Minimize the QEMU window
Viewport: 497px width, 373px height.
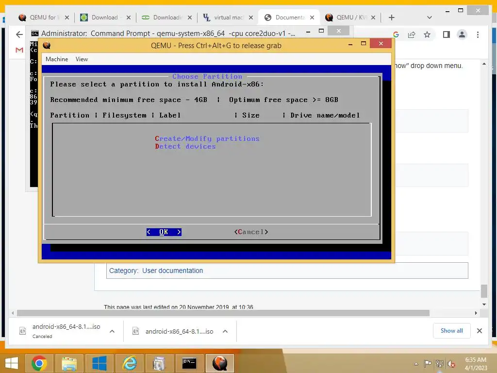coord(350,44)
